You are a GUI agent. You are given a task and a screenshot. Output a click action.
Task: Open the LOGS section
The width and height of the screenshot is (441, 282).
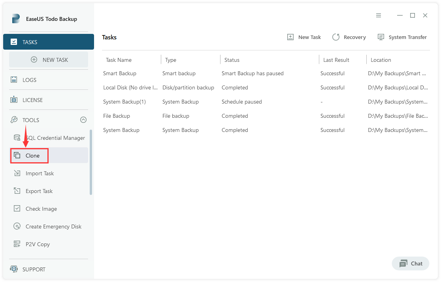[29, 80]
